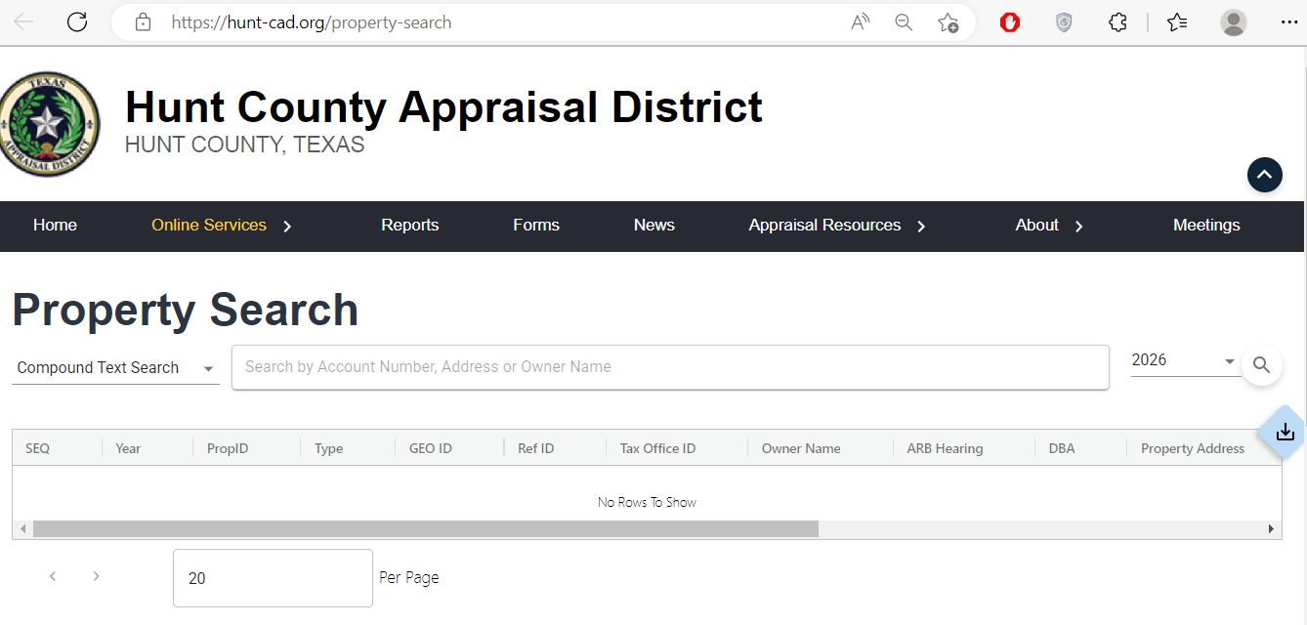
Task: Open the property search magnifier icon
Action: (1261, 365)
